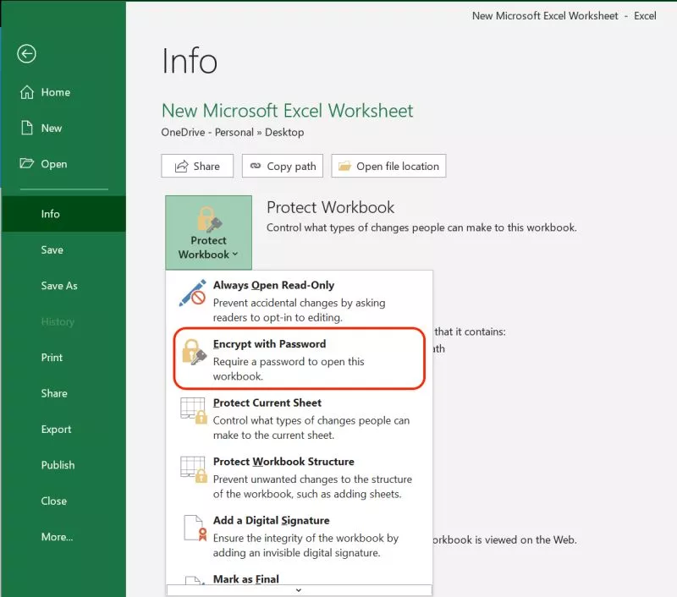
Task: Click the folder icon on Open file location
Action: (x=344, y=166)
